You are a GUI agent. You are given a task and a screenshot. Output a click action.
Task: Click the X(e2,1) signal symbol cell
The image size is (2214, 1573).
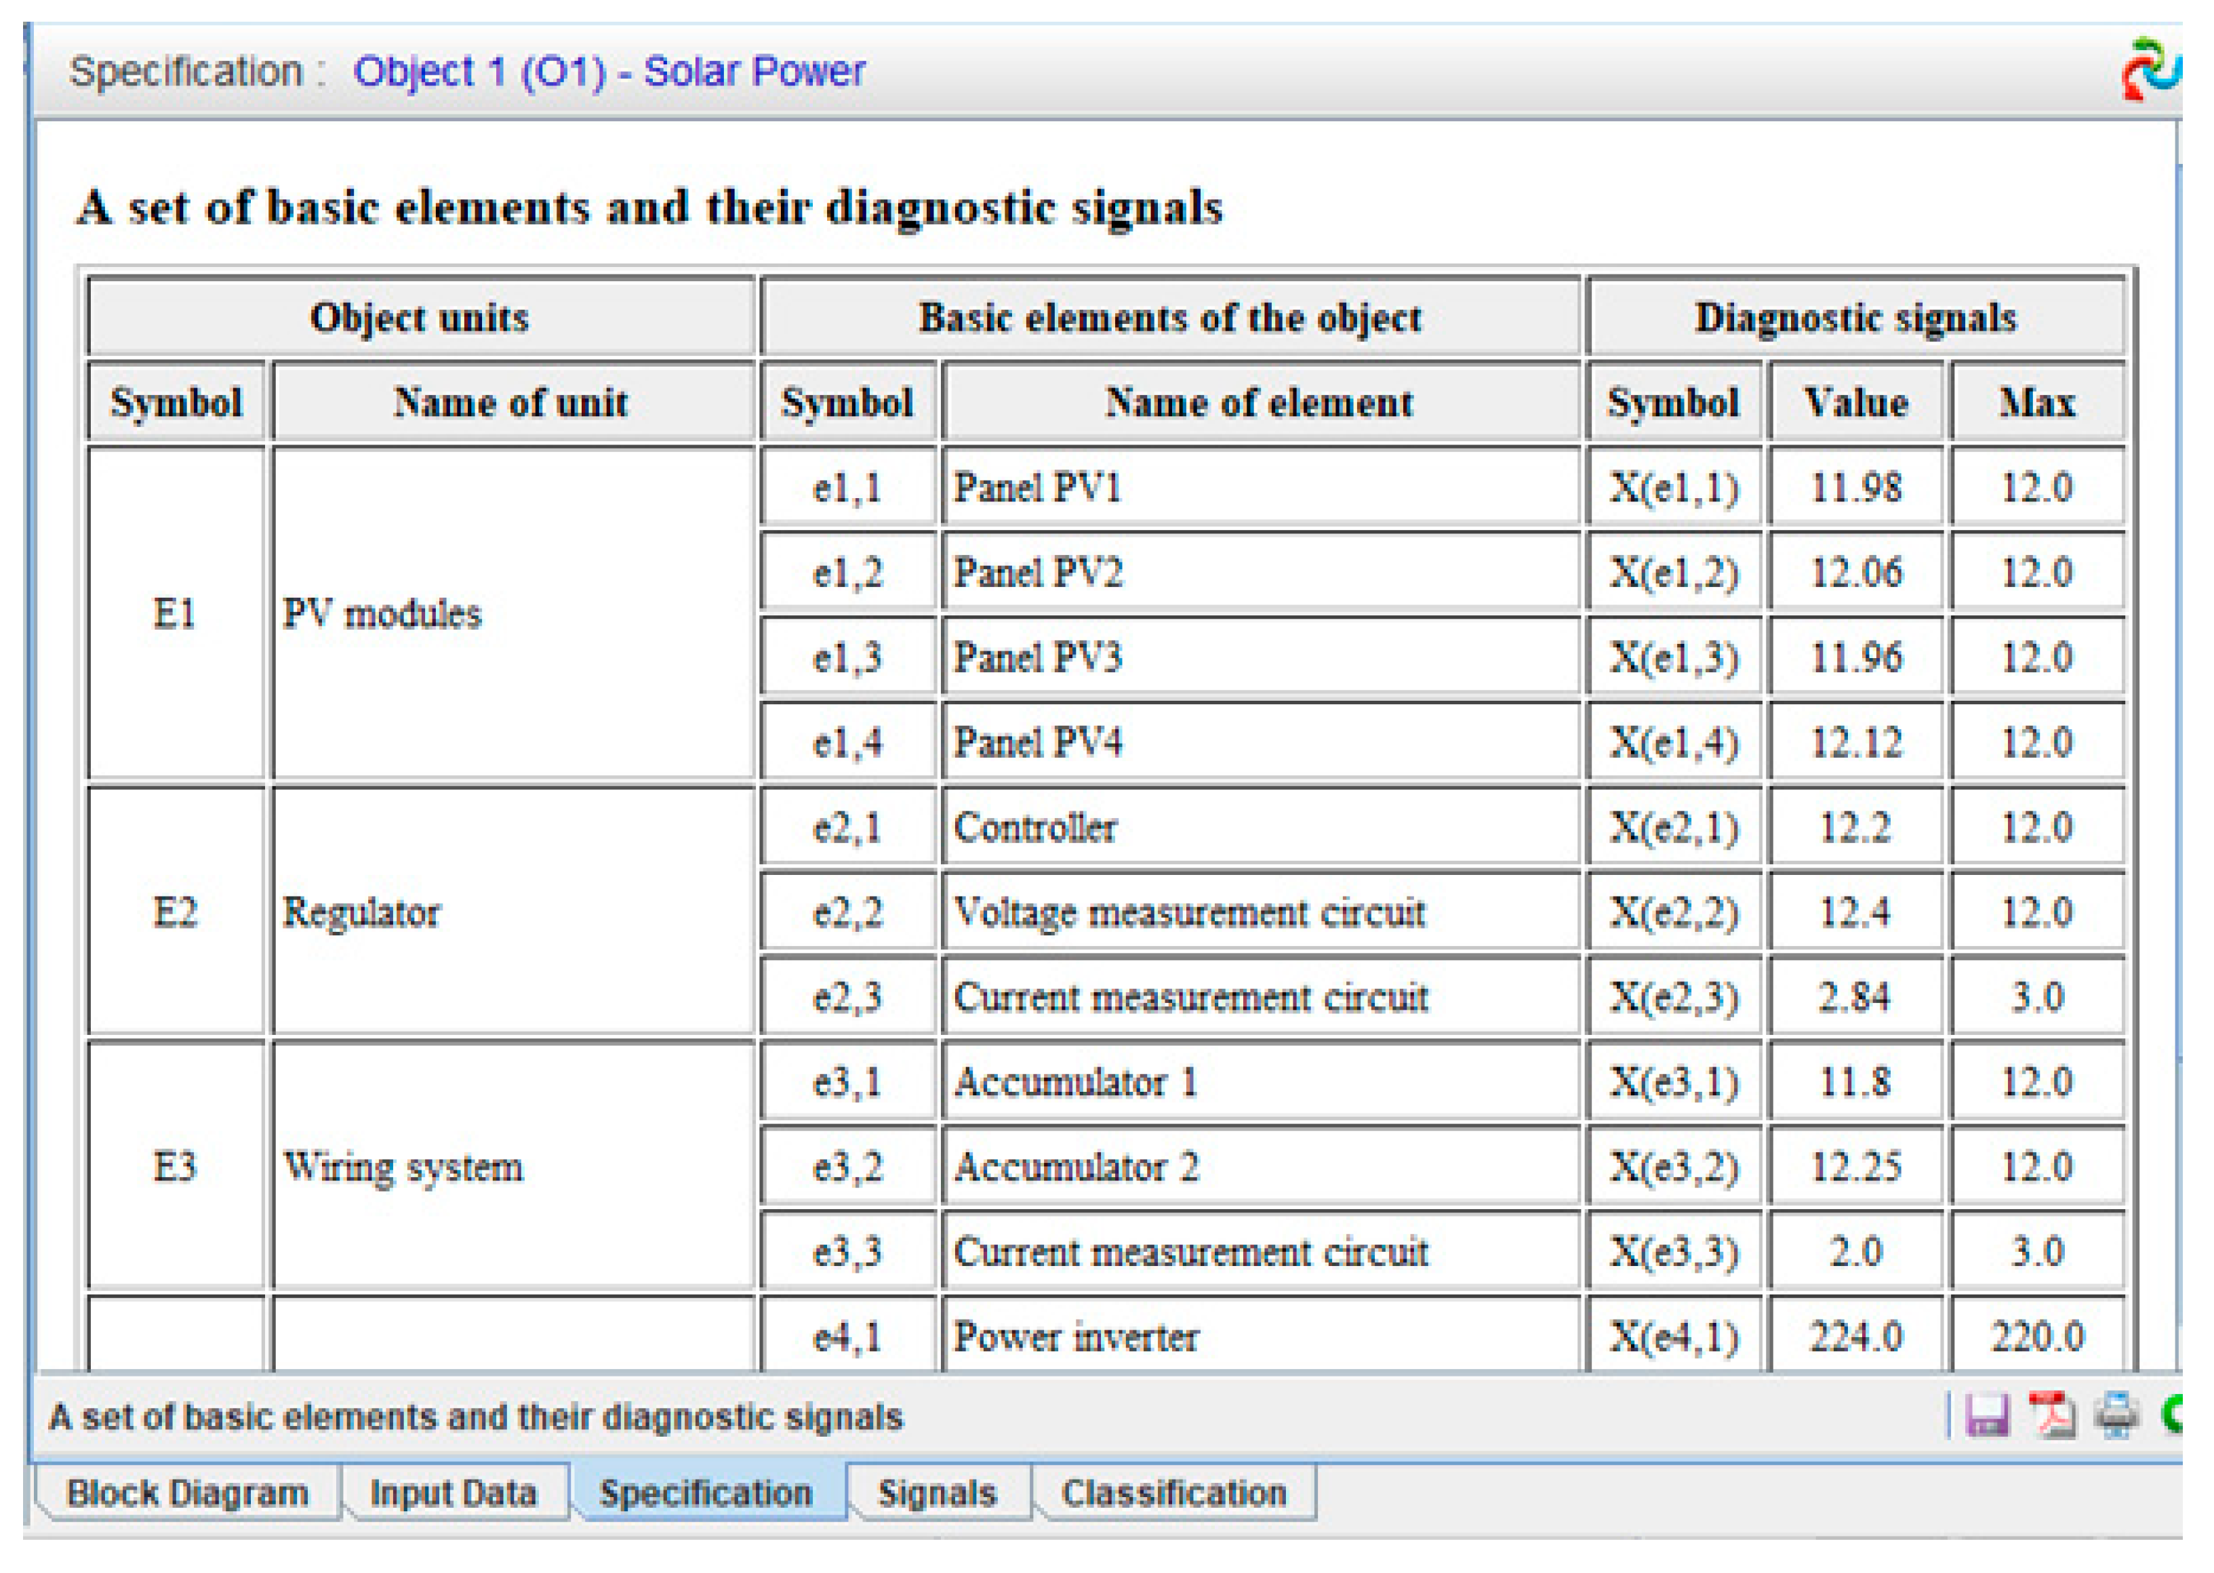(1673, 828)
